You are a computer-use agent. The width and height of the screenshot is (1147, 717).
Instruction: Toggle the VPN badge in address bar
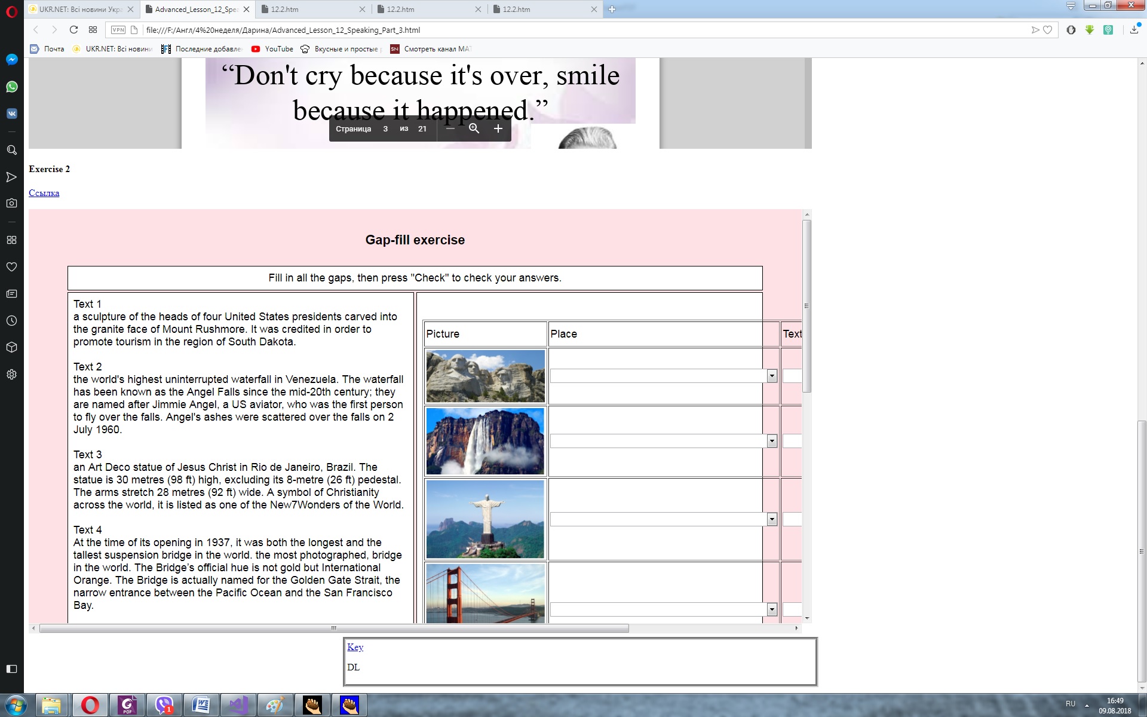[x=118, y=30]
